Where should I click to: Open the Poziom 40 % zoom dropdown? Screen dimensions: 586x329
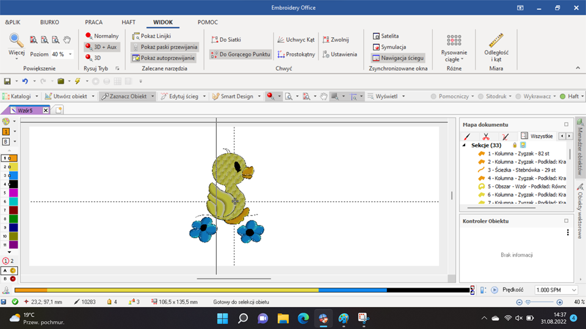tap(71, 54)
